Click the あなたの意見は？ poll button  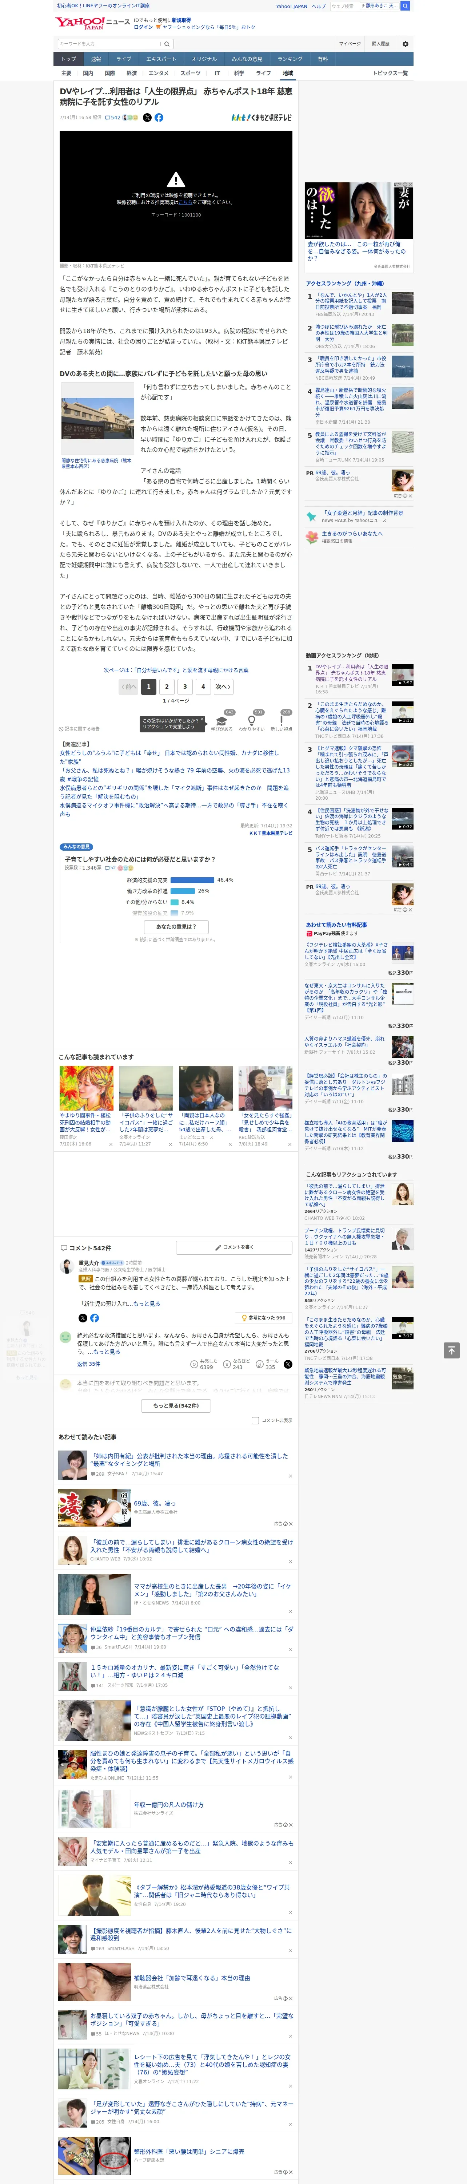pos(176,927)
